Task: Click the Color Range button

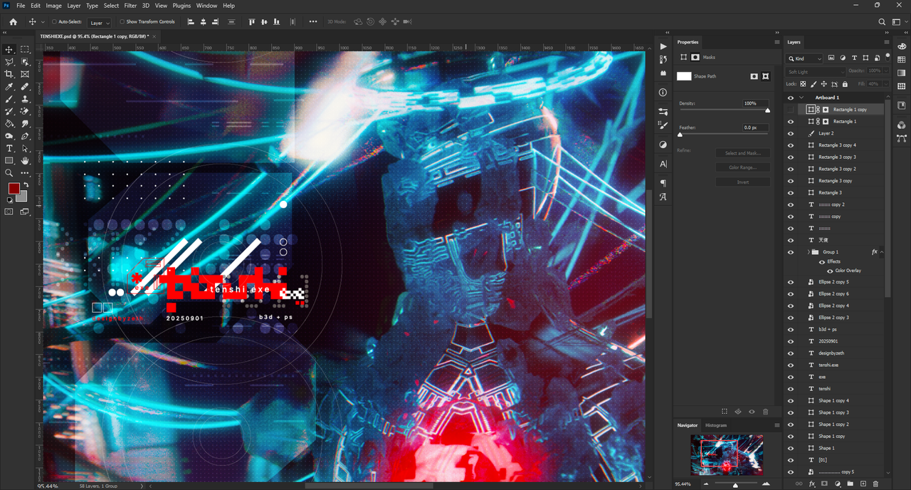Action: click(x=743, y=167)
